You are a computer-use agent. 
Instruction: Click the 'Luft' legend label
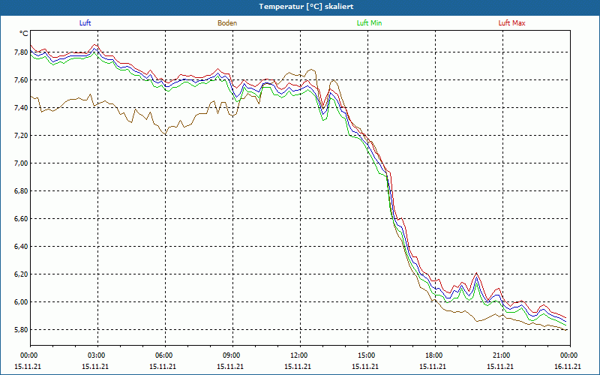pyautogui.click(x=85, y=23)
